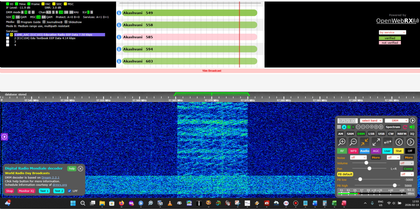Click info icon beside Akashvani 585
Screen dimensions: 420x209
click(119, 37)
